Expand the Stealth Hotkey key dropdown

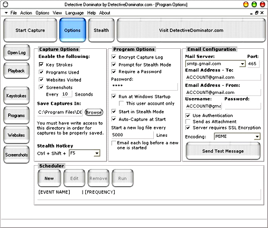click(97, 153)
